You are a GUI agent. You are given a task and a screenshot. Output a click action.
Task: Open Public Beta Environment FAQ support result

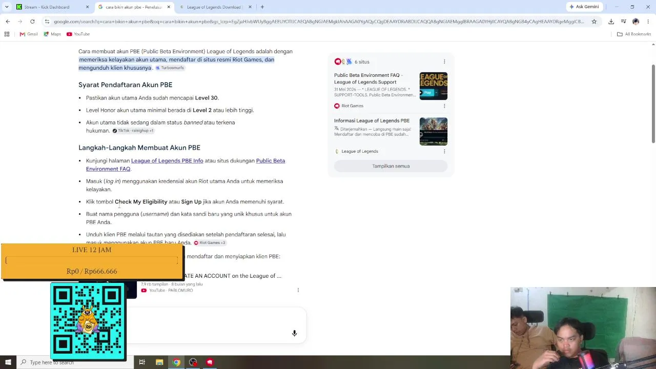(368, 78)
